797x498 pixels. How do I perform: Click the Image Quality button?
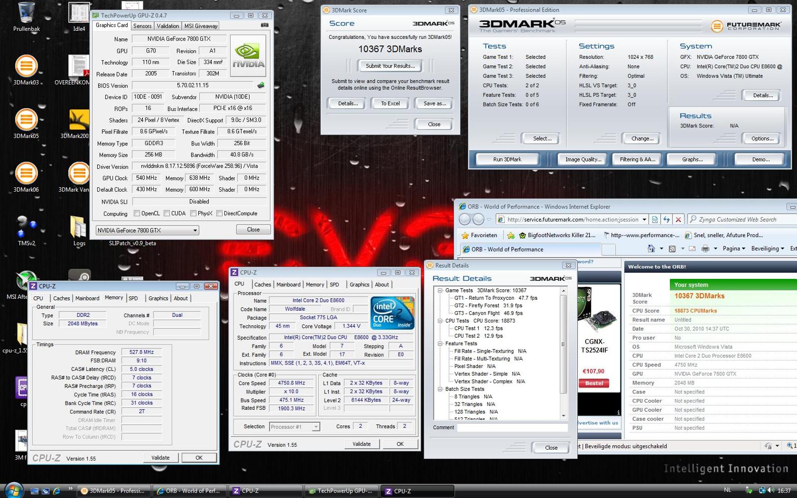(x=583, y=159)
